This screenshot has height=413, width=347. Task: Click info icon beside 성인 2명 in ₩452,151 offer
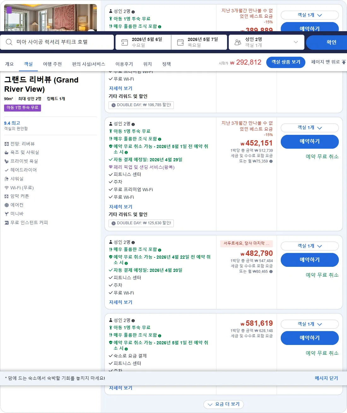coord(133,124)
